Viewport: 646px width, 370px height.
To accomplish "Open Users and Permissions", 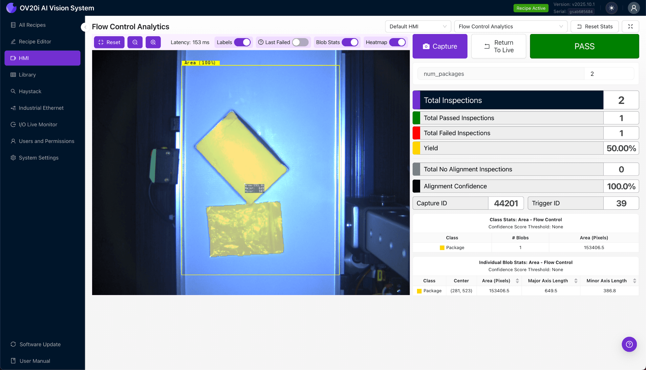I will coord(46,141).
